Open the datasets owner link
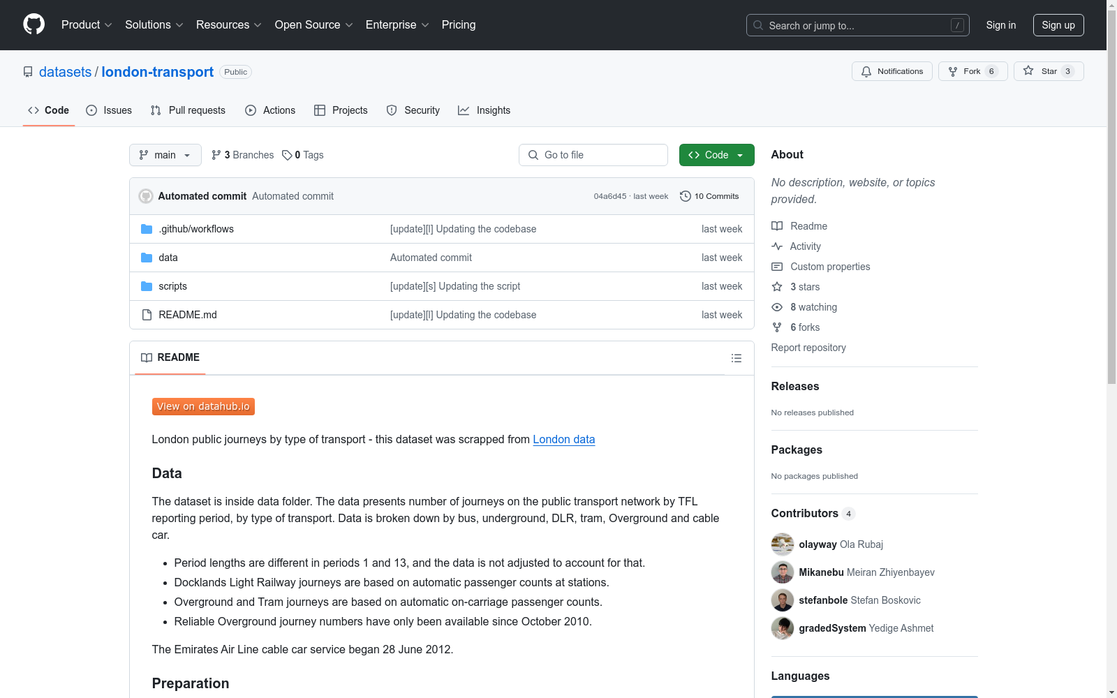Screen dimensions: 1117x698 tap(65, 72)
